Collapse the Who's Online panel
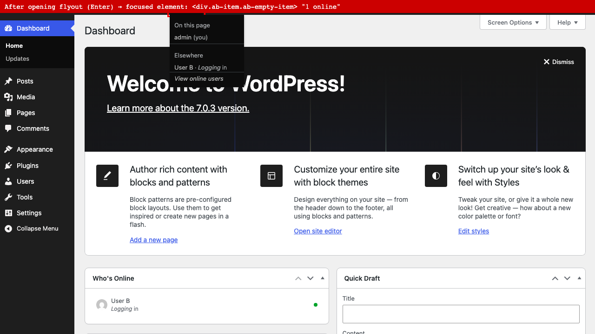595x334 pixels. (323, 278)
